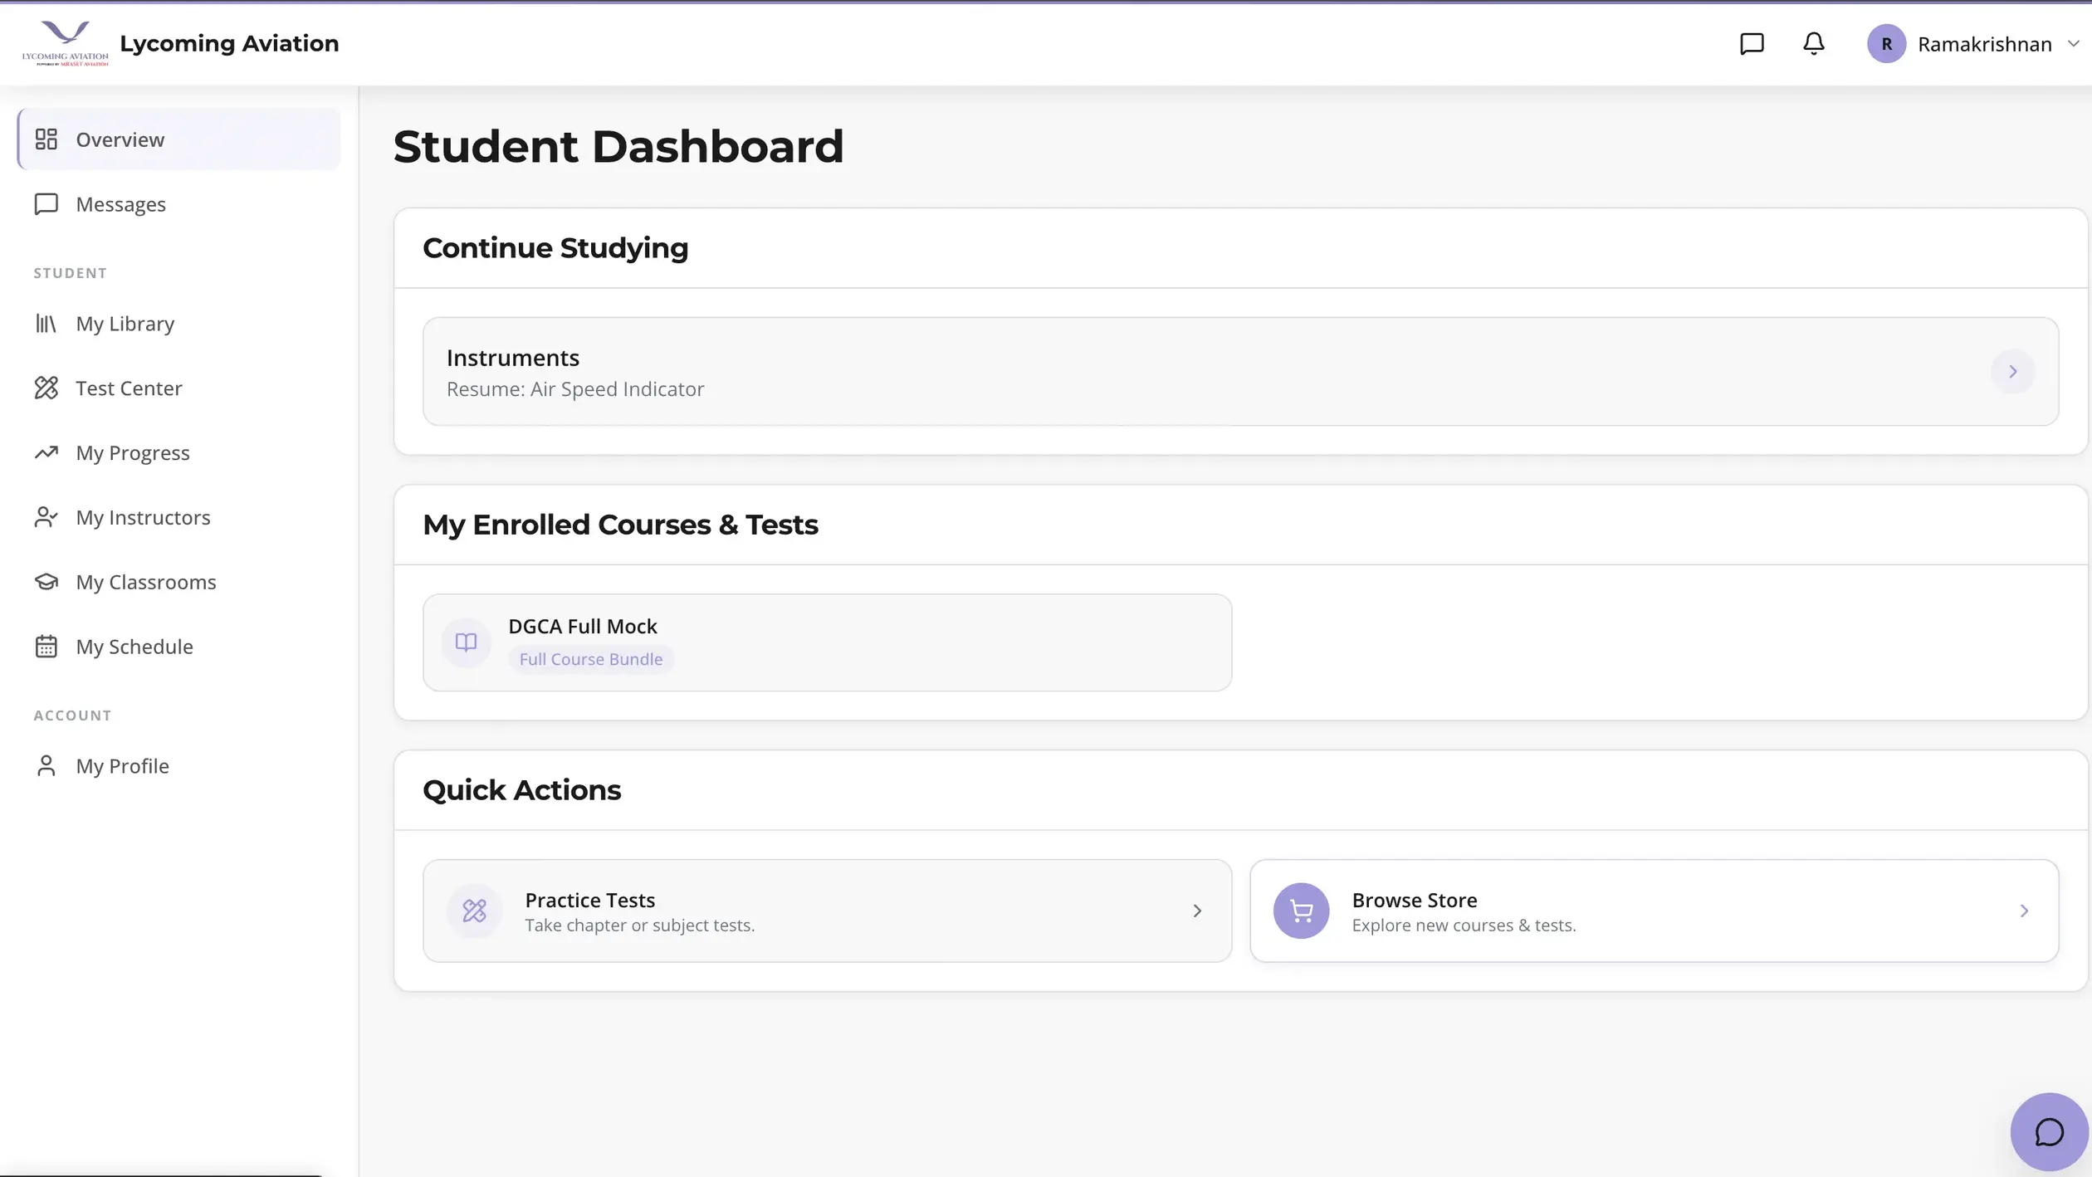Click the STUDENT section label
This screenshot has width=2092, height=1177.
click(70, 272)
